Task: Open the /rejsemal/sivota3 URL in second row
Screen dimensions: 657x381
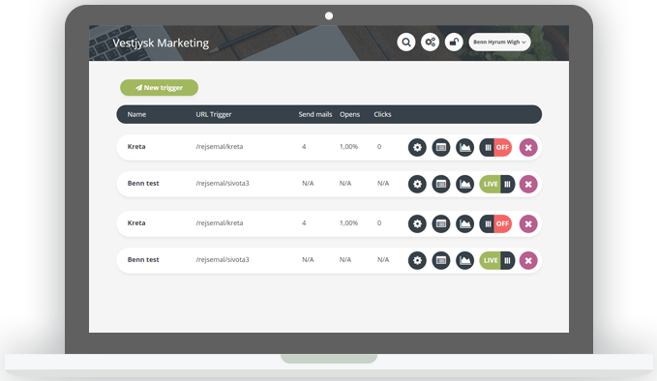Action: coord(223,183)
